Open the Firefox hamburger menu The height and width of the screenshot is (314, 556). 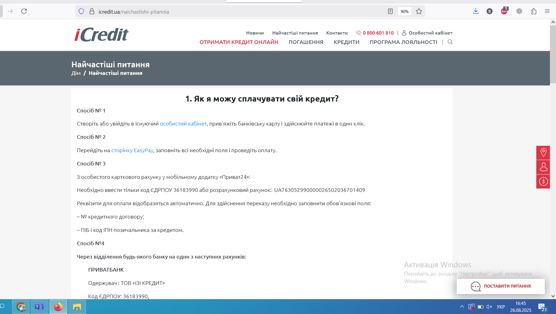pos(547,11)
